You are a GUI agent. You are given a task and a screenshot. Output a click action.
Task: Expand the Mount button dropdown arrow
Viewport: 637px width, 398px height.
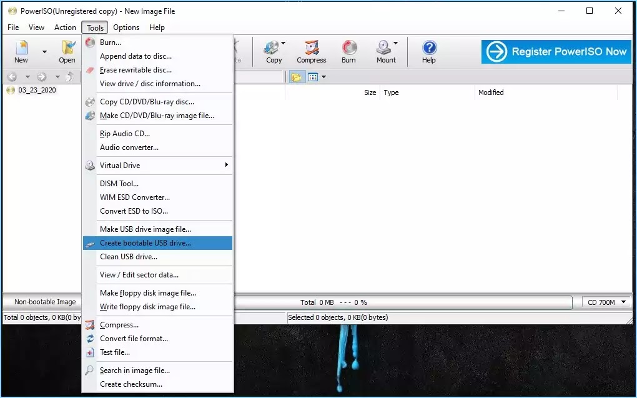pos(395,43)
